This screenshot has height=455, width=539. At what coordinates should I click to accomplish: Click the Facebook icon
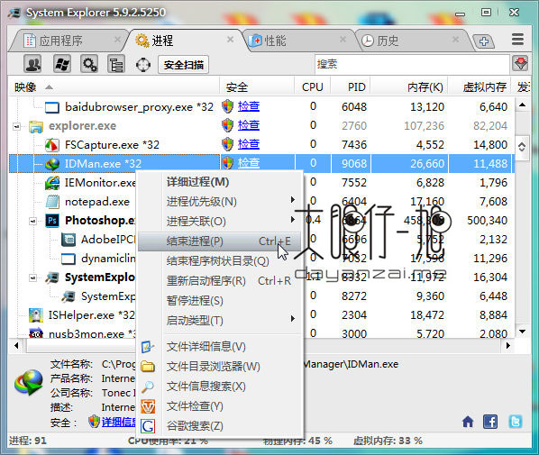(490, 421)
